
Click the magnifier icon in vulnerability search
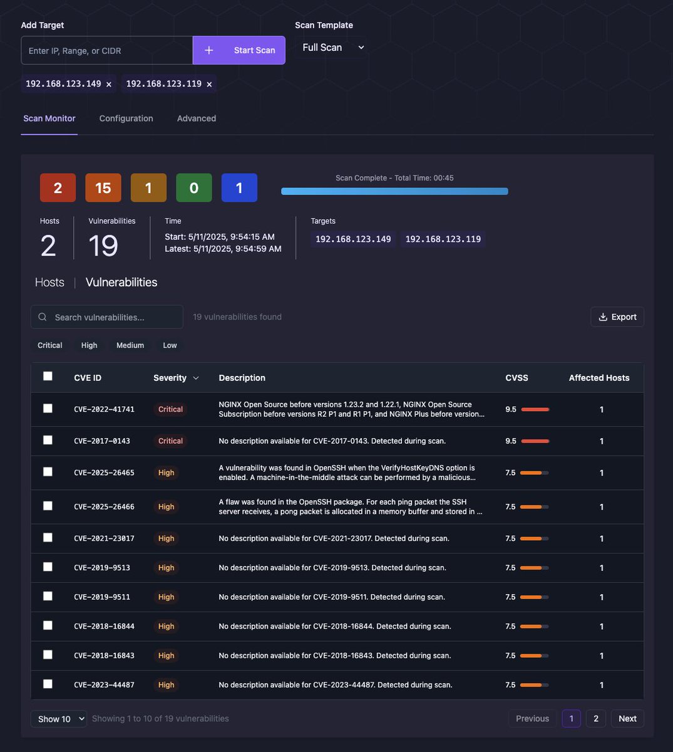(43, 317)
